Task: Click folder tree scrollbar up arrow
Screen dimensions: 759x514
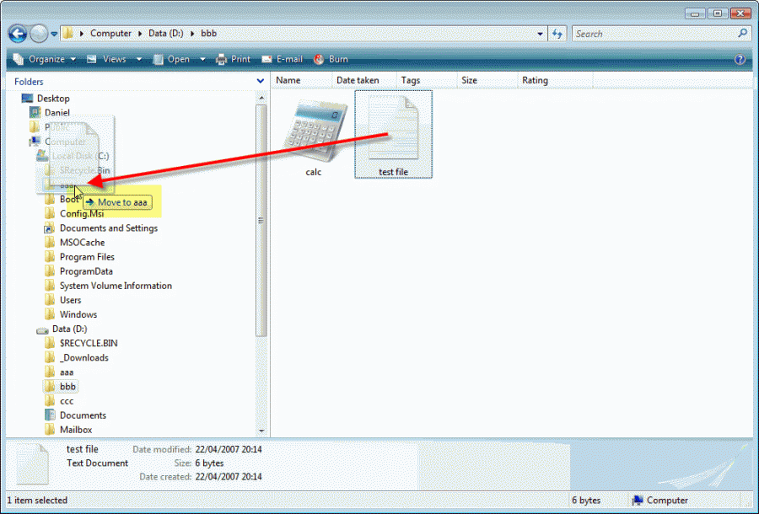Action: pyautogui.click(x=261, y=98)
